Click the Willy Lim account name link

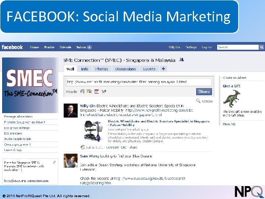174,47
